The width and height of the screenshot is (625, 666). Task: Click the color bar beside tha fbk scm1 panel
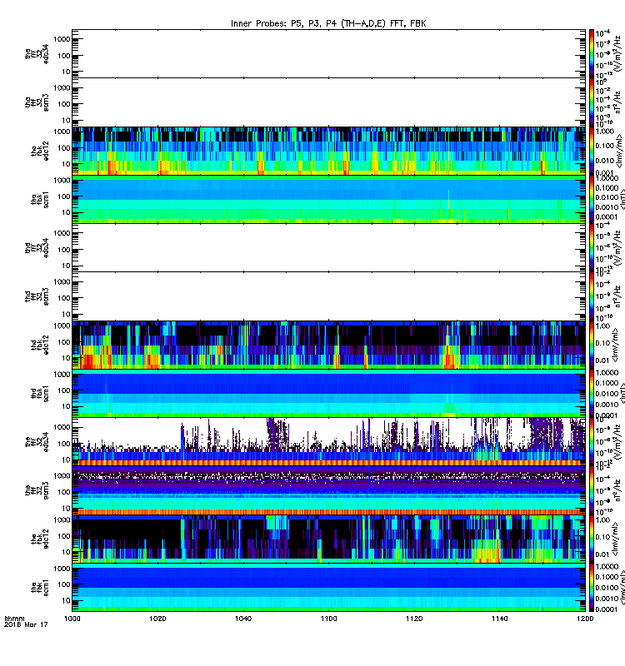(592, 199)
